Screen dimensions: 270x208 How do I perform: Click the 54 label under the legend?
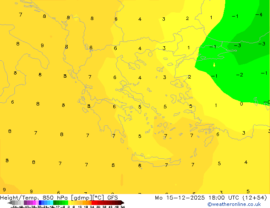(x=123, y=207)
